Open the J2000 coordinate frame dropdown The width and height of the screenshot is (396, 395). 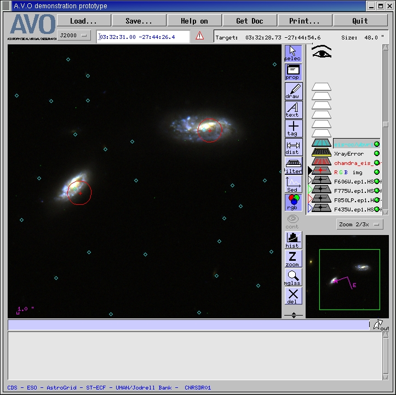coord(74,36)
